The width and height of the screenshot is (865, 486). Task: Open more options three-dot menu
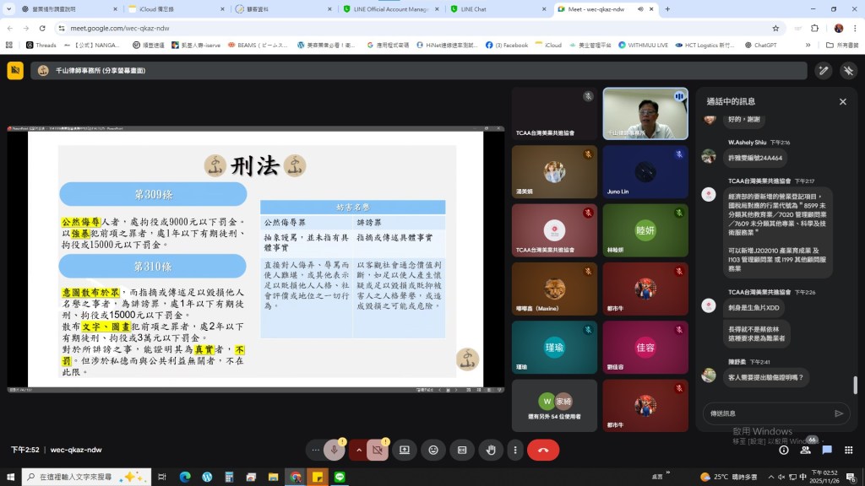[514, 450]
